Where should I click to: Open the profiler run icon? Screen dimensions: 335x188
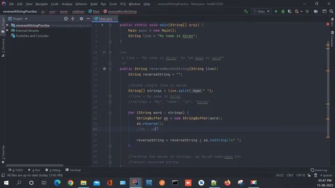tap(297, 11)
